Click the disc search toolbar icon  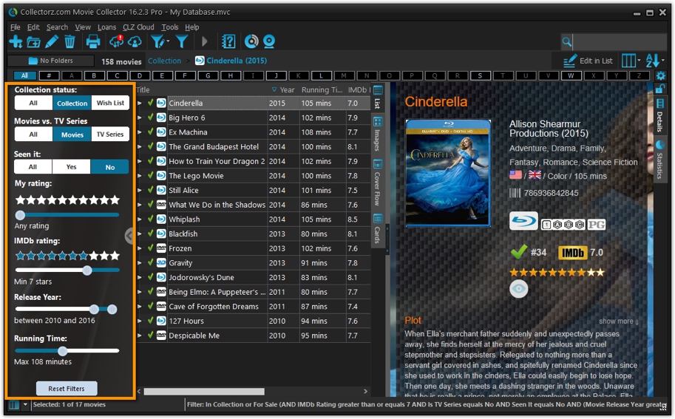[x=251, y=41]
